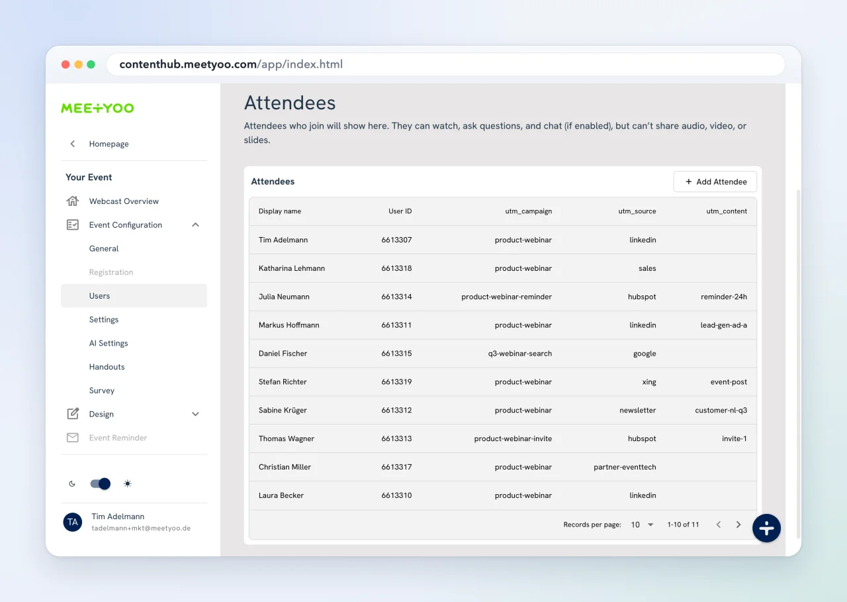The image size is (847, 602).
Task: Click user ID 6613311
Action: point(396,325)
